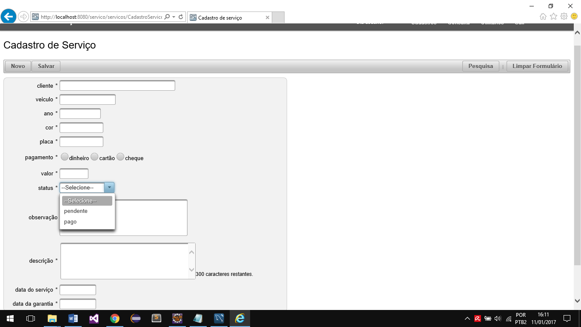581x327 pixels.
Task: Open File Explorer from the taskbar
Action: pyautogui.click(x=52, y=318)
